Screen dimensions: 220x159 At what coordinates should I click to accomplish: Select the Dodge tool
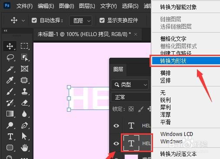tap(10, 125)
